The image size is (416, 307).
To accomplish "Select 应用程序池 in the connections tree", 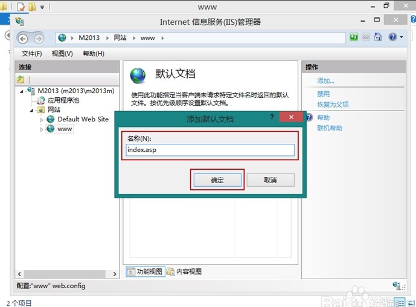I will [x=63, y=100].
